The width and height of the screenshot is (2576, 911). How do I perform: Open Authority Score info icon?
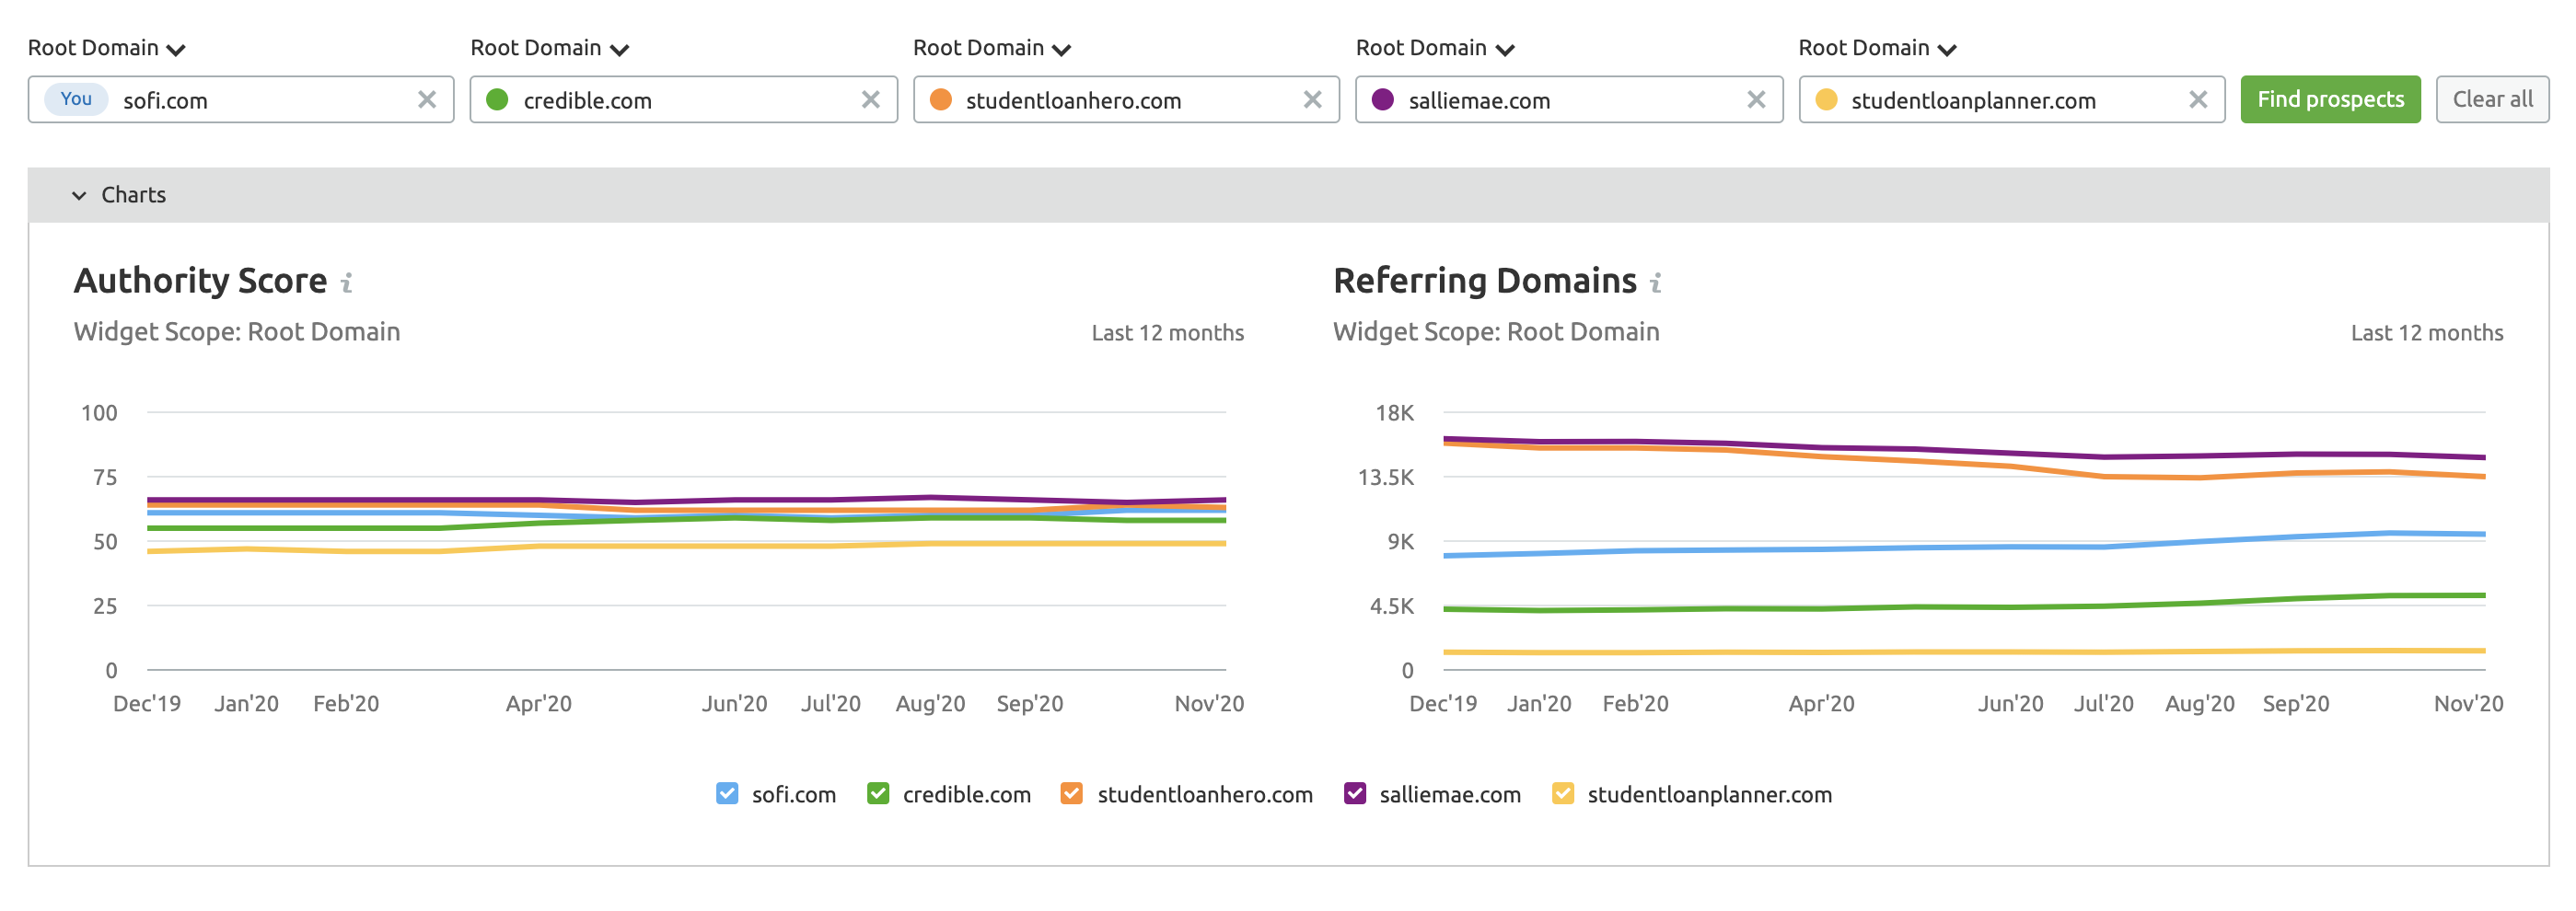click(347, 284)
